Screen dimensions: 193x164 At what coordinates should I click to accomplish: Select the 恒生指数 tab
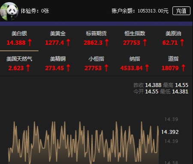135,39
